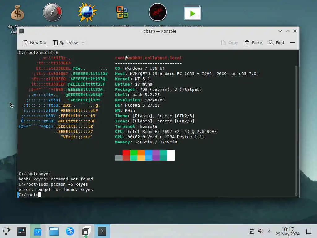
Task: Click the terminal prompt cursor line
Action: [30, 195]
